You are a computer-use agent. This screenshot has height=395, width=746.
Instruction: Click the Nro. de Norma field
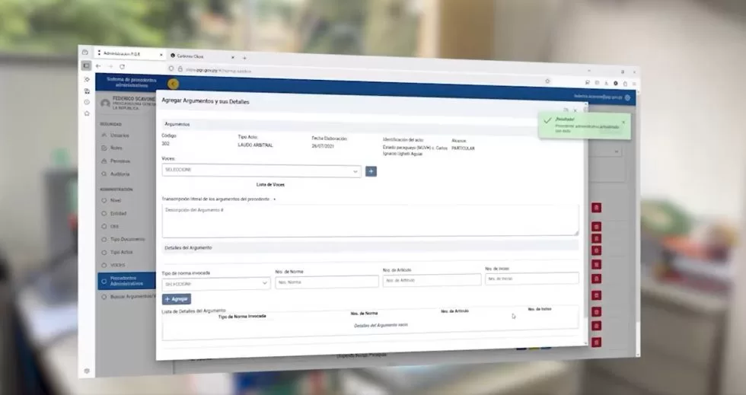click(327, 282)
